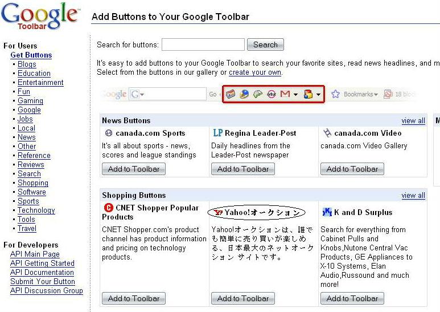This screenshot has height=312, width=440.
Task: Click the popup blocker icon in toolbar preview
Action: coord(388,94)
